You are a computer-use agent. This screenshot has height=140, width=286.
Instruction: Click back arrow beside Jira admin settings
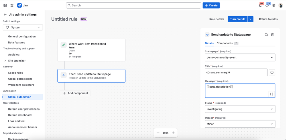[5, 15]
